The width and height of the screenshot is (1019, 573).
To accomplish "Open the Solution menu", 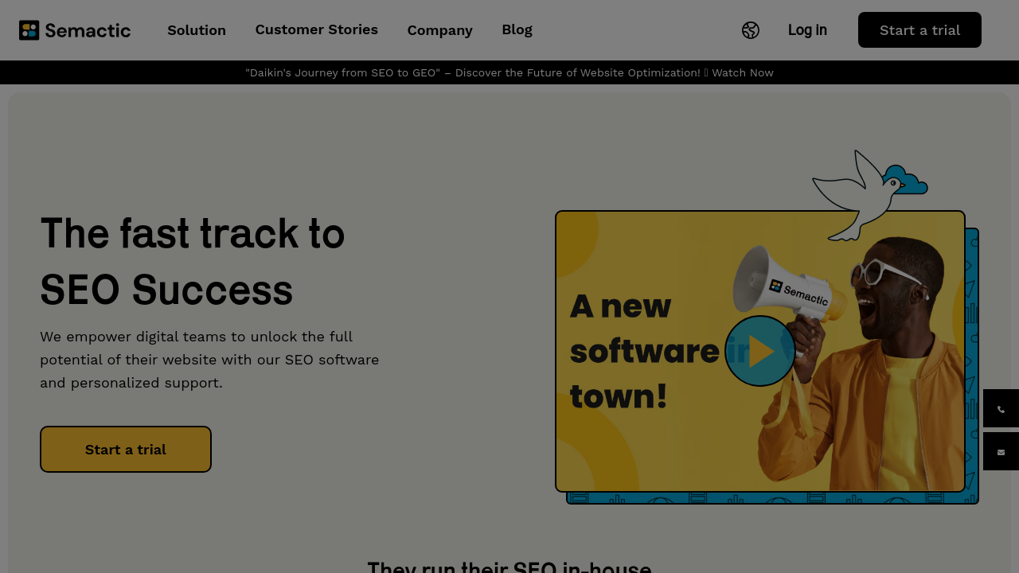I will tap(197, 30).
